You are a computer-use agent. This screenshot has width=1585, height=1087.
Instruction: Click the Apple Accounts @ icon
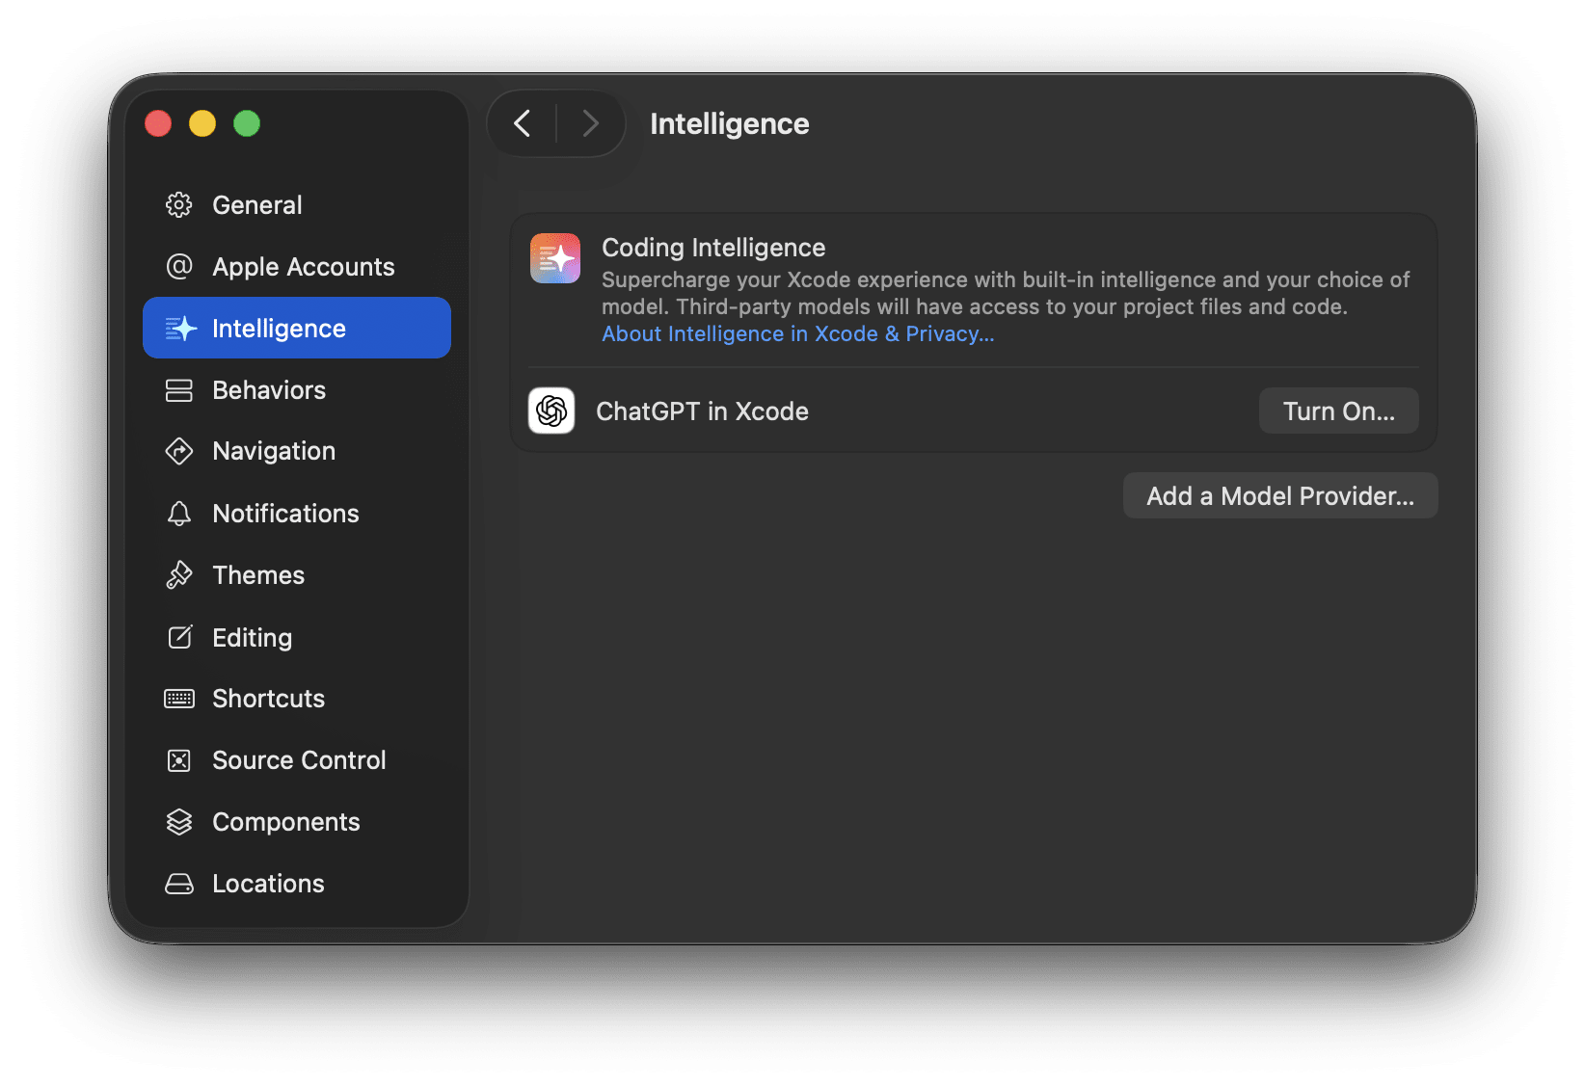179,267
